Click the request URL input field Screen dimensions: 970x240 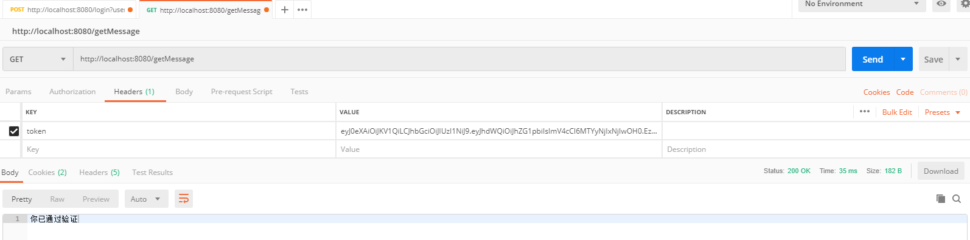click(x=459, y=59)
